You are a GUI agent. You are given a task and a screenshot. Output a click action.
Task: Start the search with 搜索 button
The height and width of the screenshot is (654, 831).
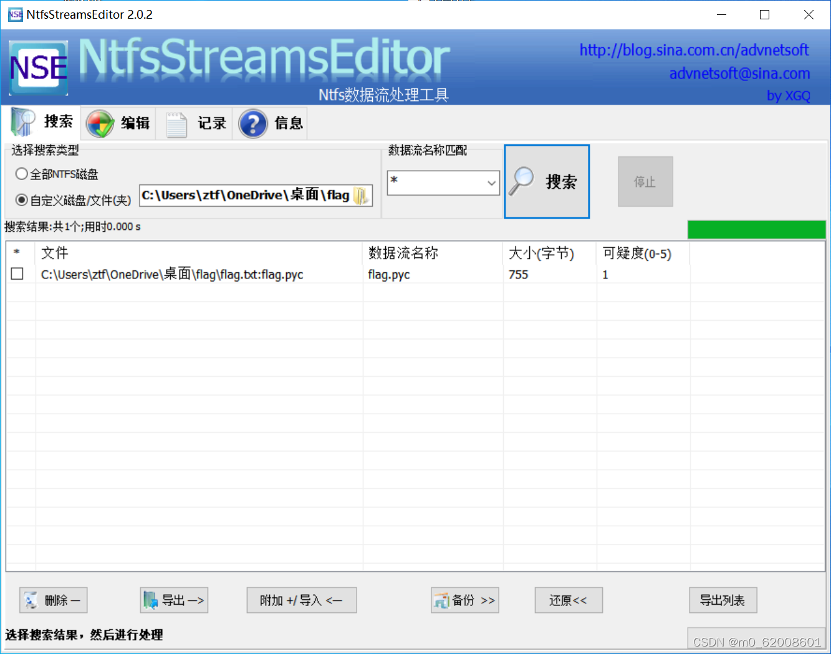tap(547, 182)
